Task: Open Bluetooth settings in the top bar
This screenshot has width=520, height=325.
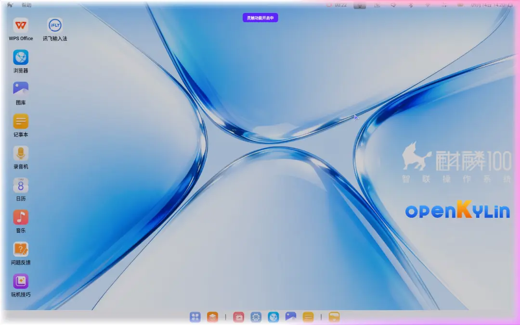Action: (x=411, y=5)
